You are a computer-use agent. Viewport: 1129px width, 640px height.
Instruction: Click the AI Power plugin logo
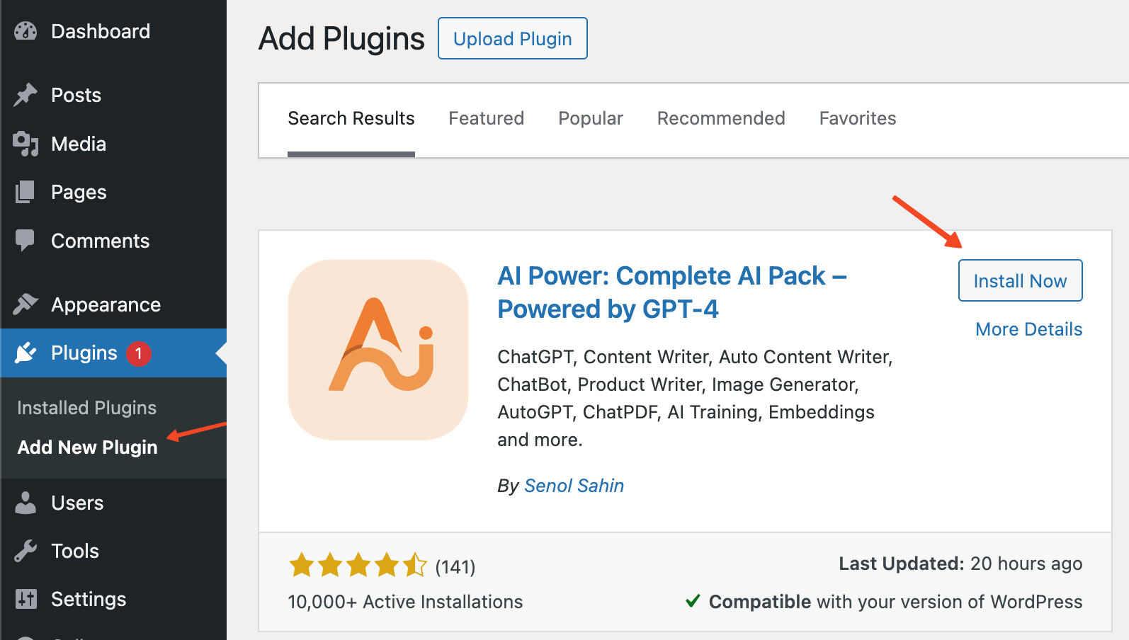(x=378, y=350)
